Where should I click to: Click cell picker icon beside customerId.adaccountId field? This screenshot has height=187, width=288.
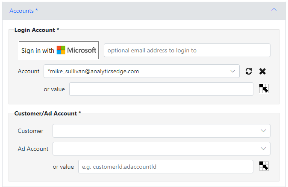pos(264,166)
